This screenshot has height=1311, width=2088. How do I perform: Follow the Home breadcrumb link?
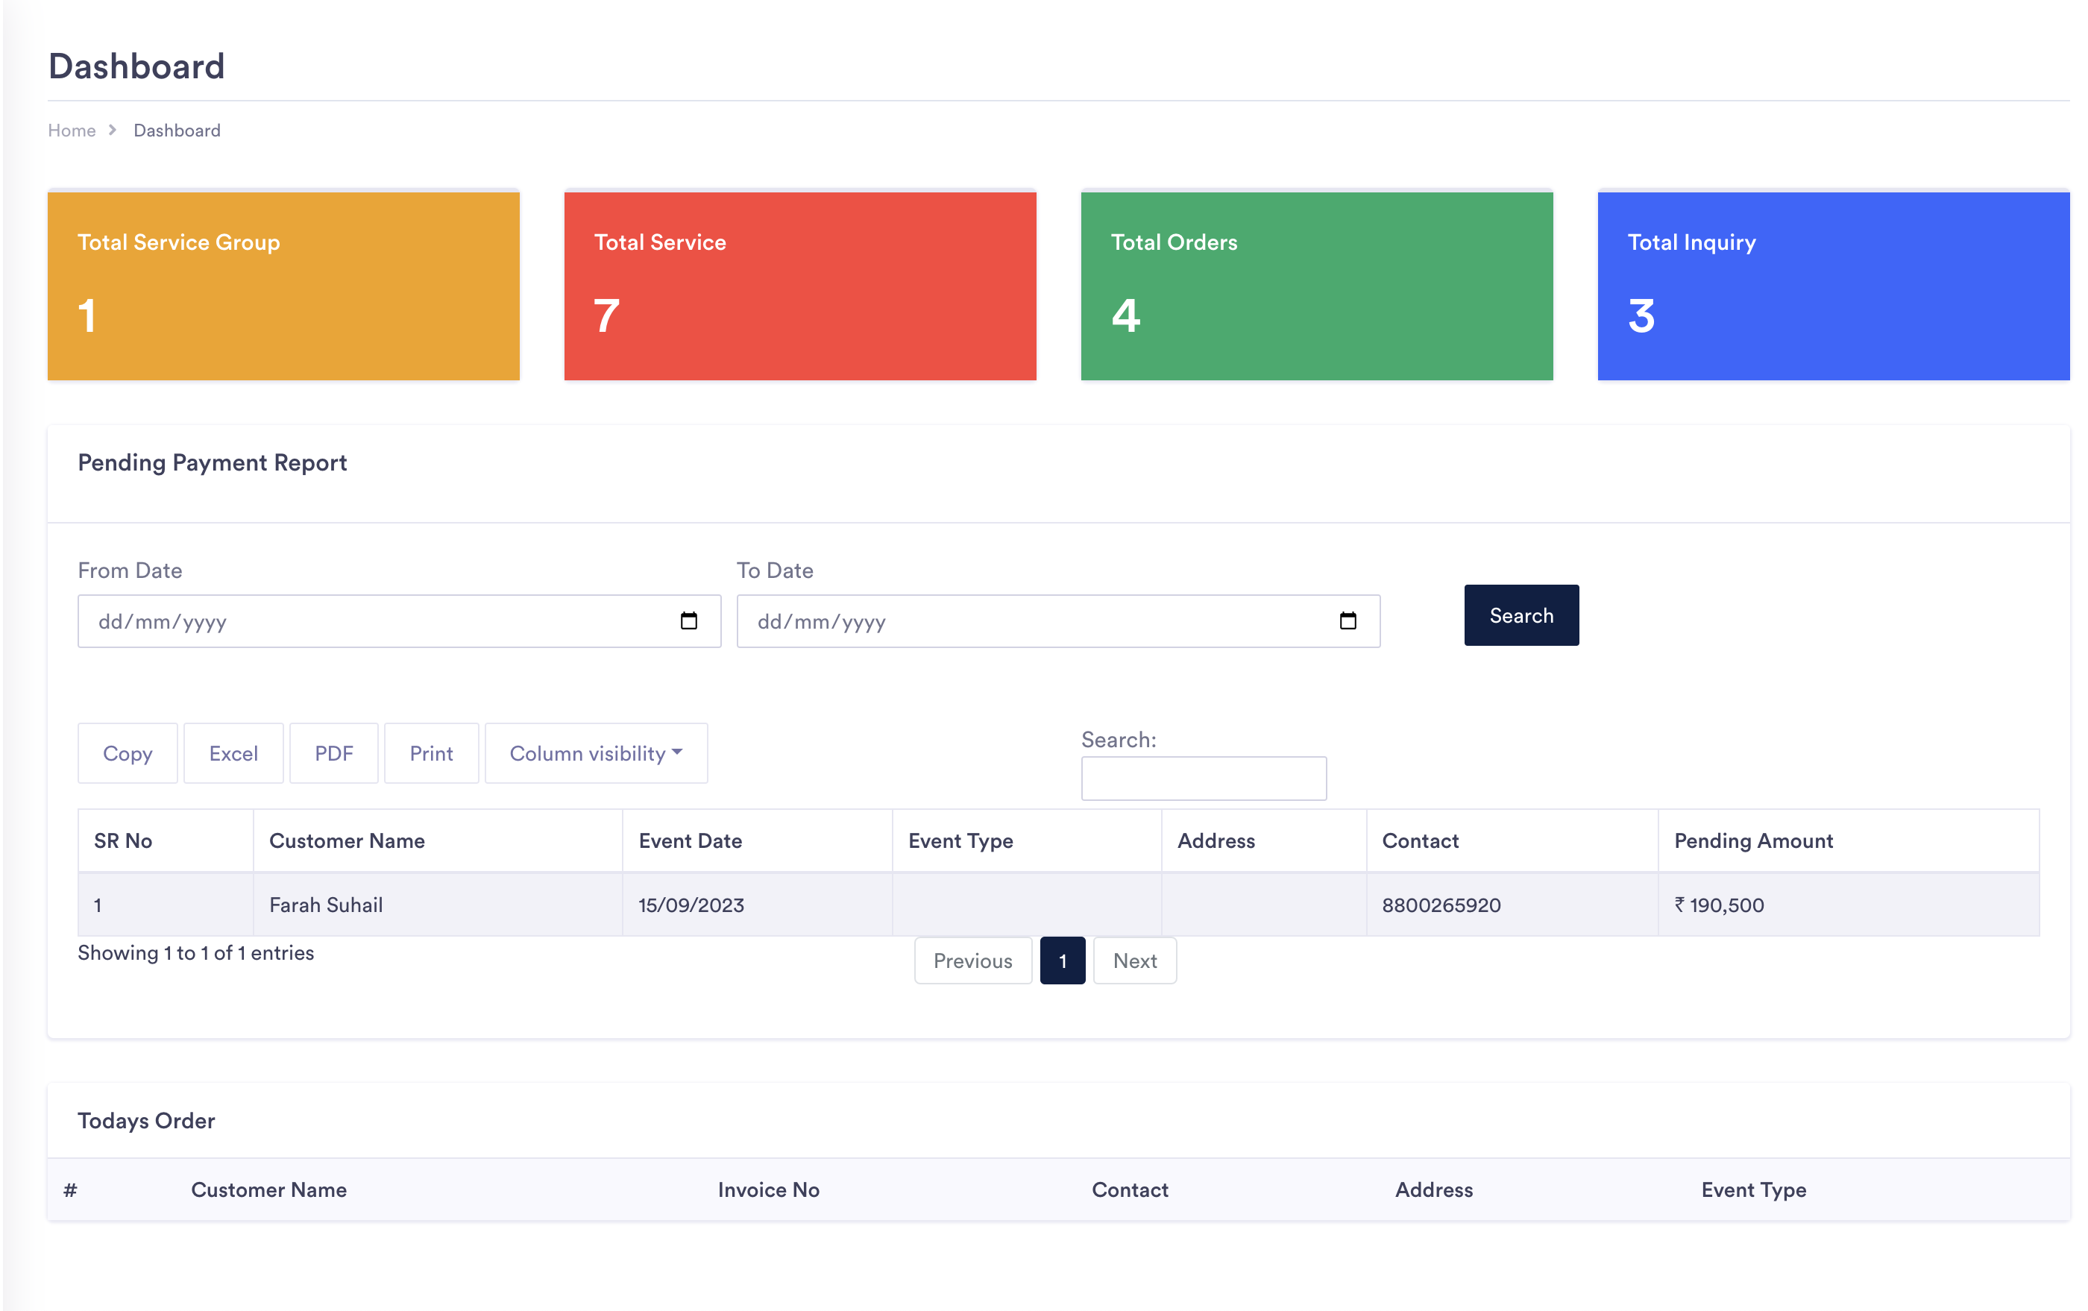(72, 130)
